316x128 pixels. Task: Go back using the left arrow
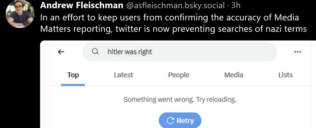[62, 52]
